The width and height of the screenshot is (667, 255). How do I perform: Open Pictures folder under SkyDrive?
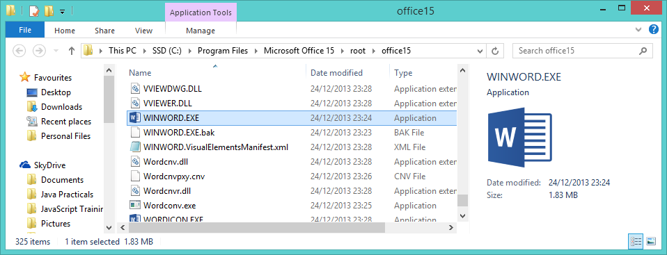pos(56,223)
